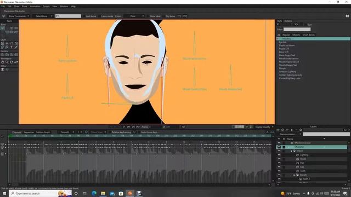The image size is (351, 197).
Task: Hide the Shade layer with its eye icon
Action: pos(279,159)
